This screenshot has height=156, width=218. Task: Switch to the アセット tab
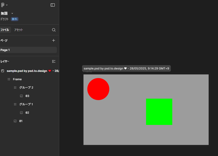point(19,30)
